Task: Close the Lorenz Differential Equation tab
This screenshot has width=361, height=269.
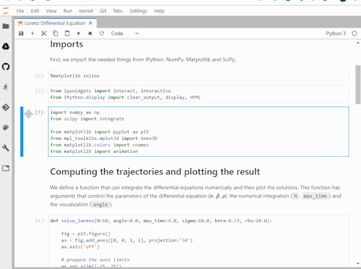Action: coord(91,23)
